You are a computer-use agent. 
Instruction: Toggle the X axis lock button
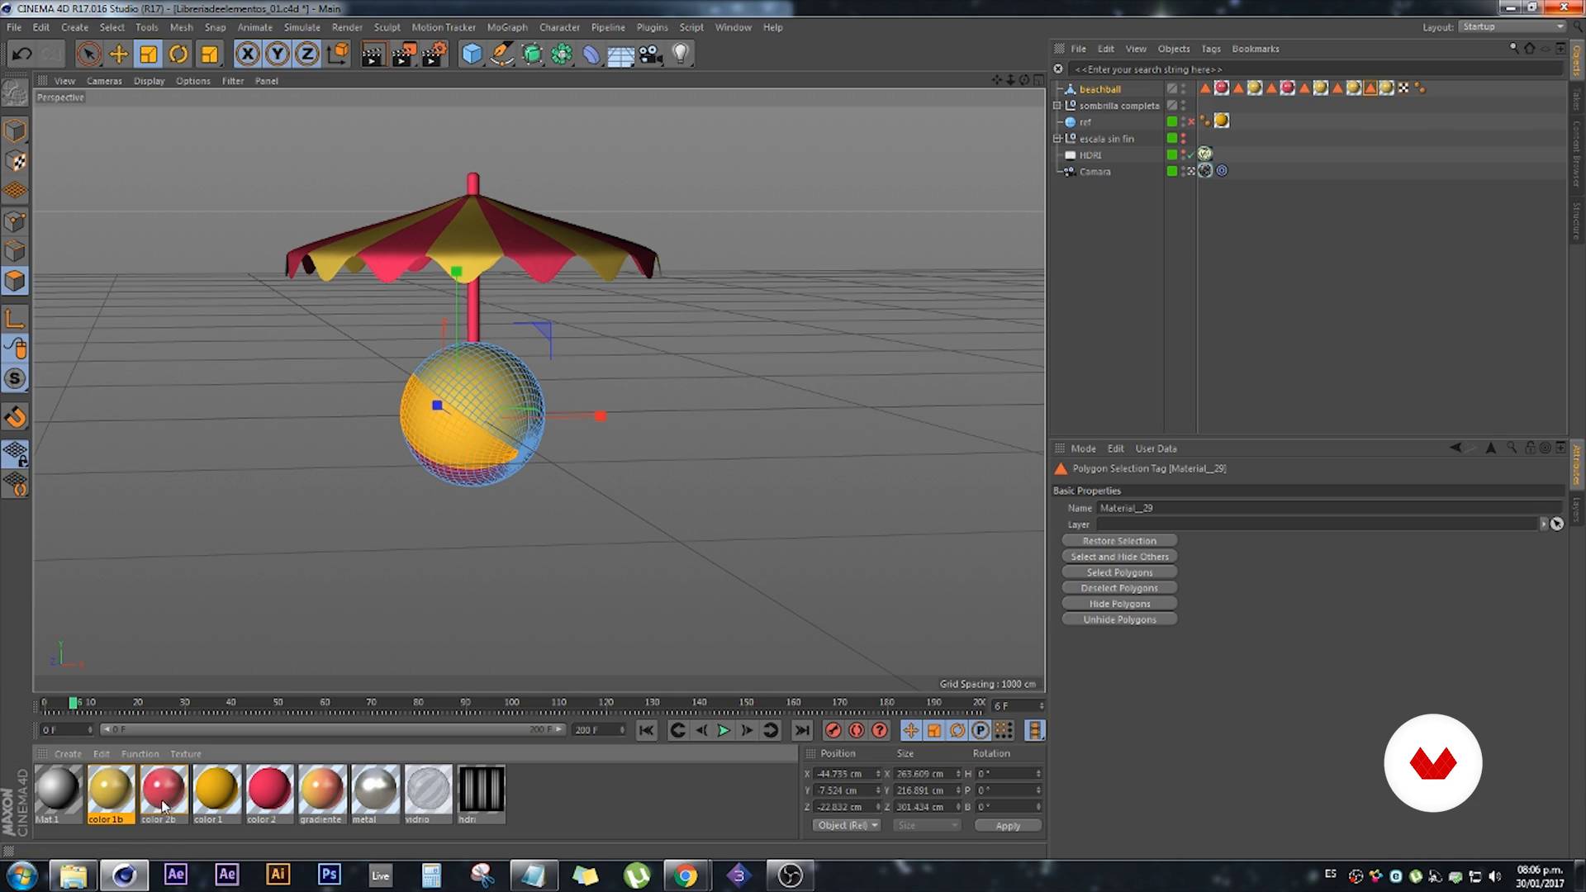(248, 54)
